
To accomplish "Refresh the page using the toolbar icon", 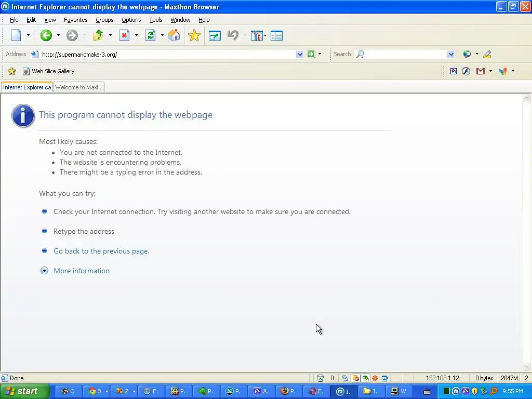I will tap(150, 35).
